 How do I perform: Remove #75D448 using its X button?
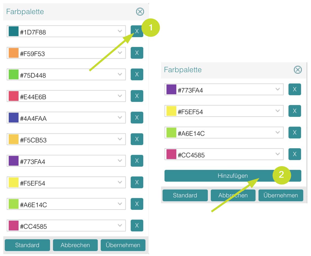137,74
